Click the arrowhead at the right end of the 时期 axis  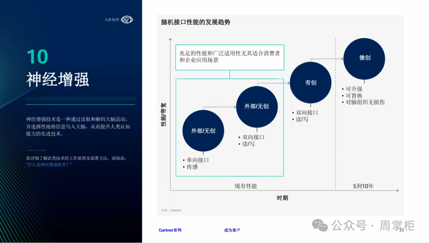click(x=397, y=191)
